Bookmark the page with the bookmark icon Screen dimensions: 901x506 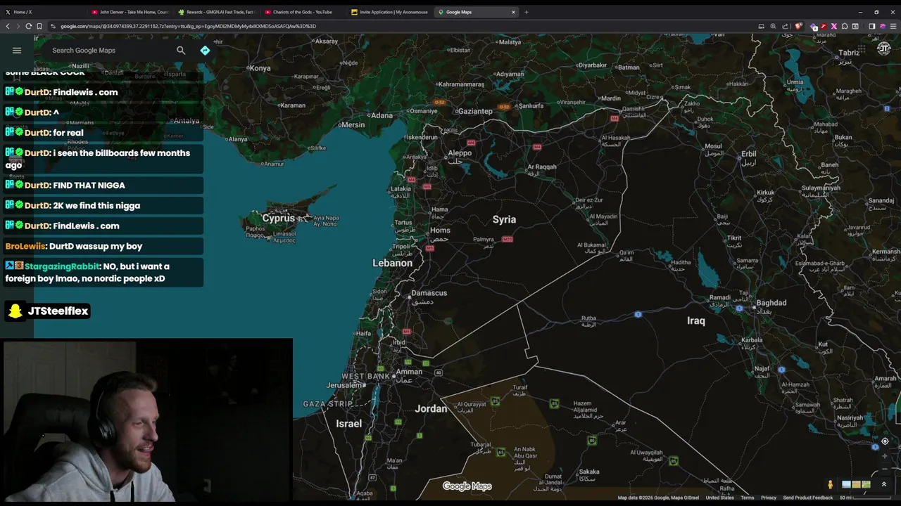[x=39, y=26]
